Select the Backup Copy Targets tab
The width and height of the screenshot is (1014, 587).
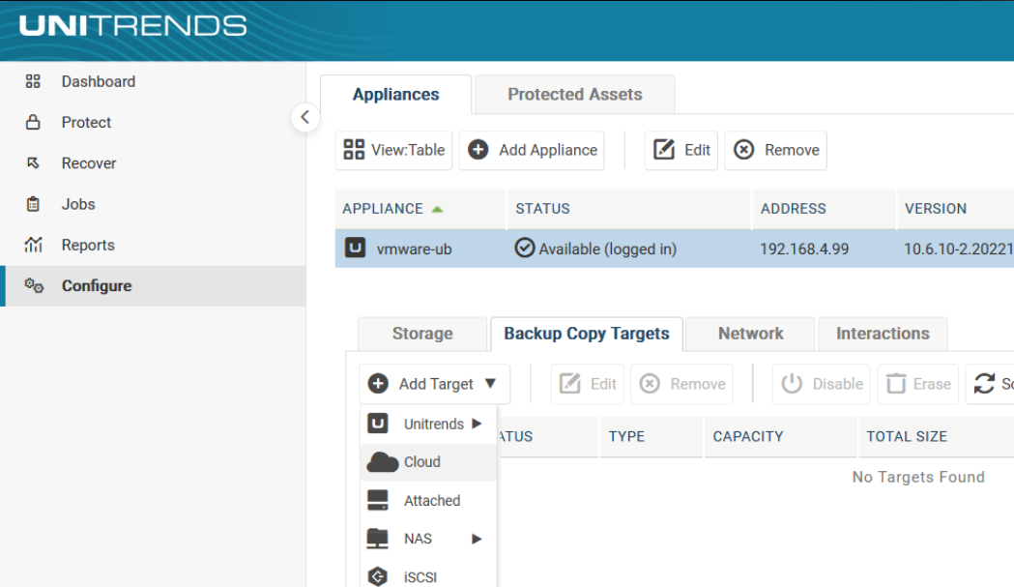pos(587,334)
